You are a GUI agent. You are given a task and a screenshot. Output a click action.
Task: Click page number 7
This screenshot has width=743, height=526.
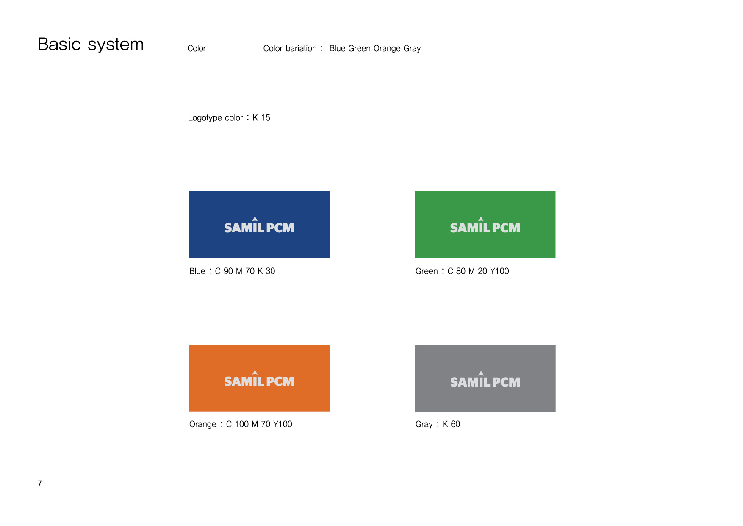[40, 483]
